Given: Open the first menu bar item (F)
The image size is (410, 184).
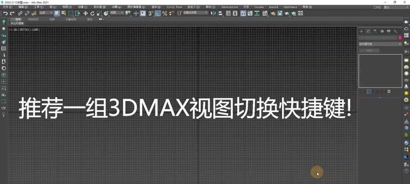Looking at the screenshot, I should click(7, 7).
